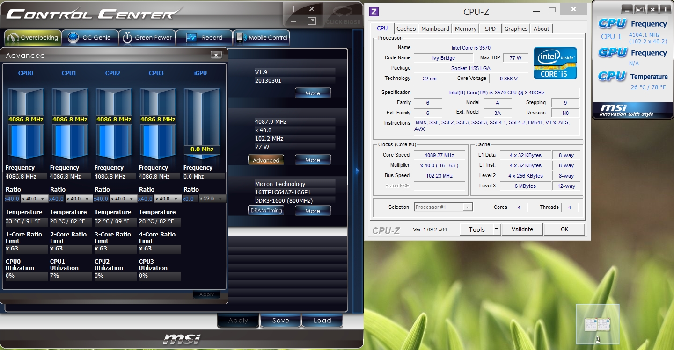Open the desktop thumbnail icon labeled 3
674x350 pixels.
click(598, 324)
